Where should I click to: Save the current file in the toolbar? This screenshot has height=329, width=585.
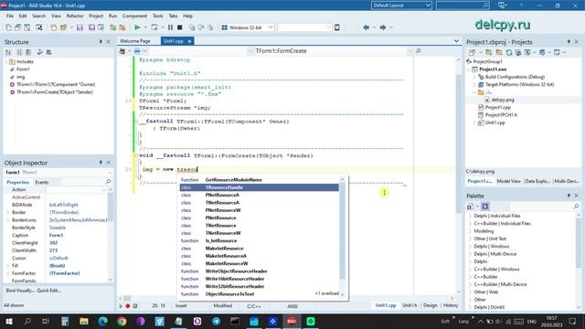tap(80, 27)
